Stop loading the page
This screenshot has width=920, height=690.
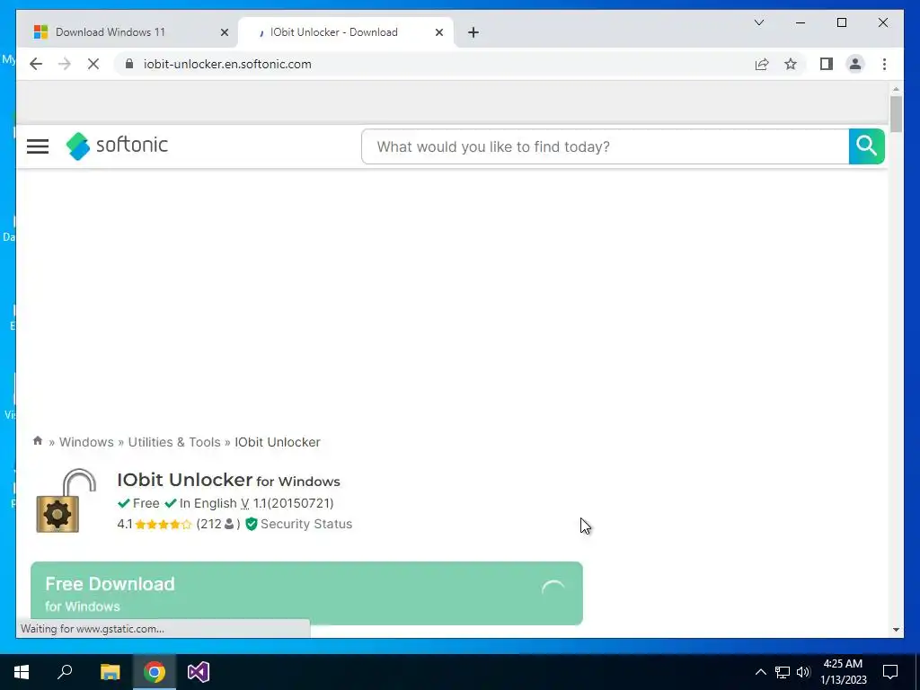pyautogui.click(x=93, y=64)
